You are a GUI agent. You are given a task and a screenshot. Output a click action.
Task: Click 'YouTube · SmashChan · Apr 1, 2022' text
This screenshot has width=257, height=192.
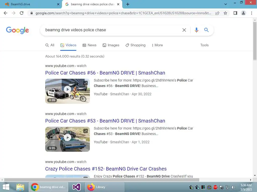[122, 142]
